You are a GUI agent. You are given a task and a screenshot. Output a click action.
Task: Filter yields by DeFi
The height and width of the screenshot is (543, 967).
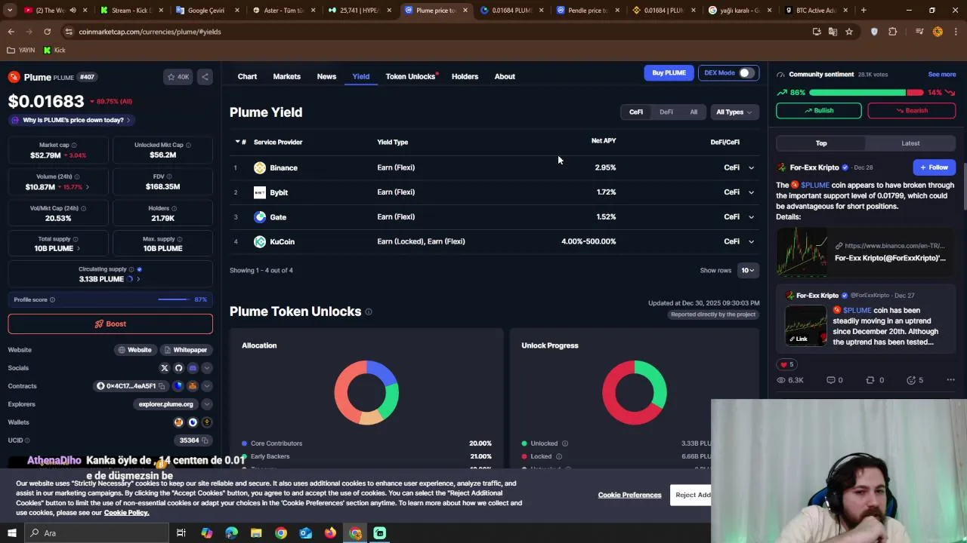coord(666,112)
